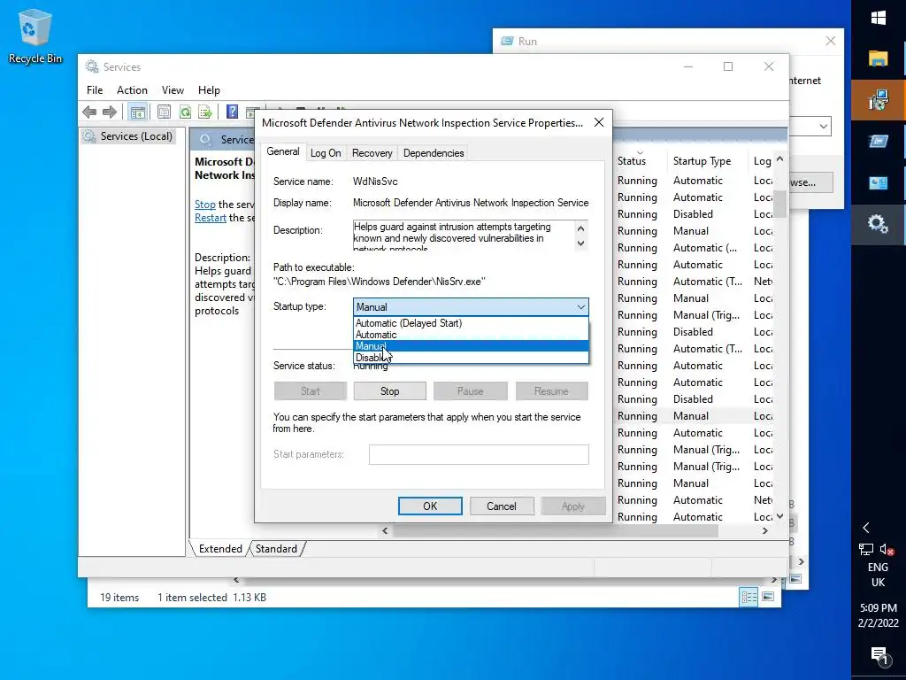The image size is (906, 680).
Task: Open the Action menu in Services
Action: click(133, 89)
